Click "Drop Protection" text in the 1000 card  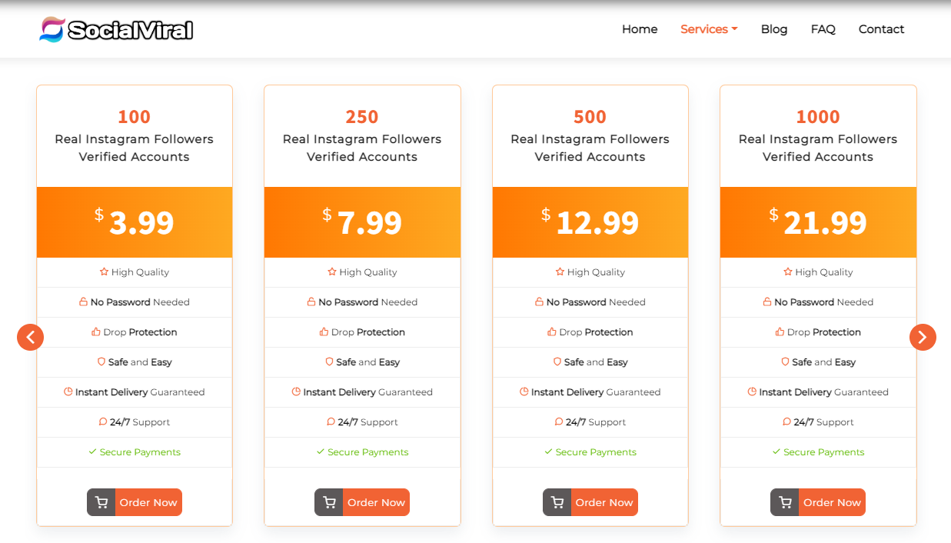coord(824,332)
